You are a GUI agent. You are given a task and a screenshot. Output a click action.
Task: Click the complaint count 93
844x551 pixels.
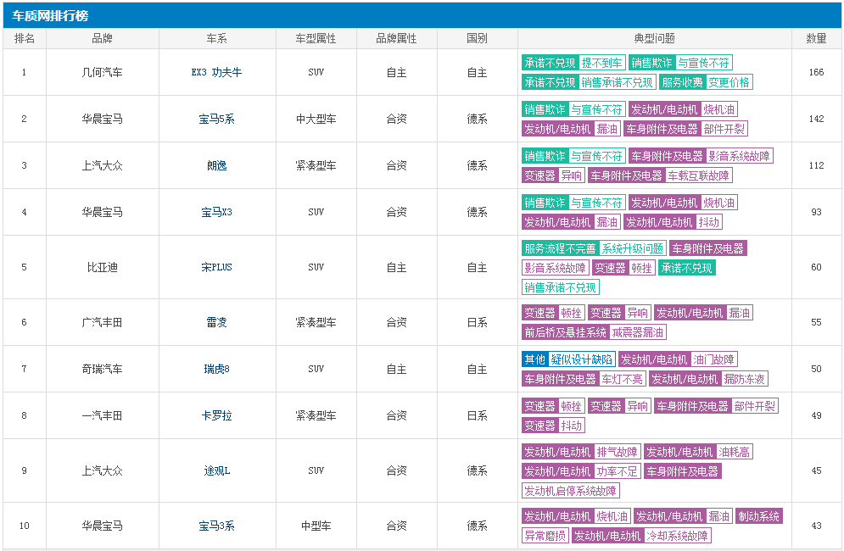point(817,212)
